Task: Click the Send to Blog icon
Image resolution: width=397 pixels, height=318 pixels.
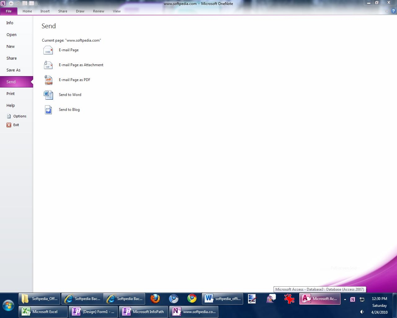Action: (x=48, y=110)
